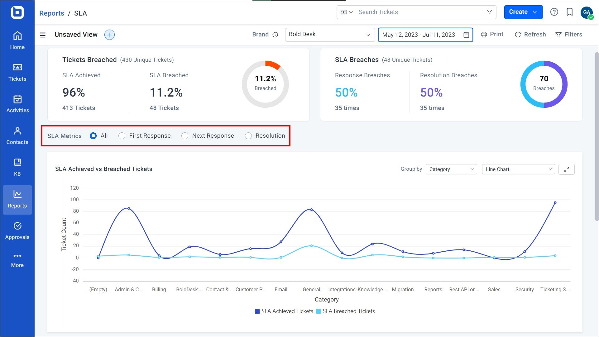Open the Group by Category dropdown

(x=451, y=169)
